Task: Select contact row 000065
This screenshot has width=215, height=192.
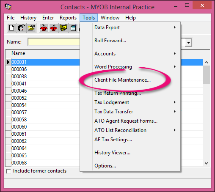Action: click(45, 156)
